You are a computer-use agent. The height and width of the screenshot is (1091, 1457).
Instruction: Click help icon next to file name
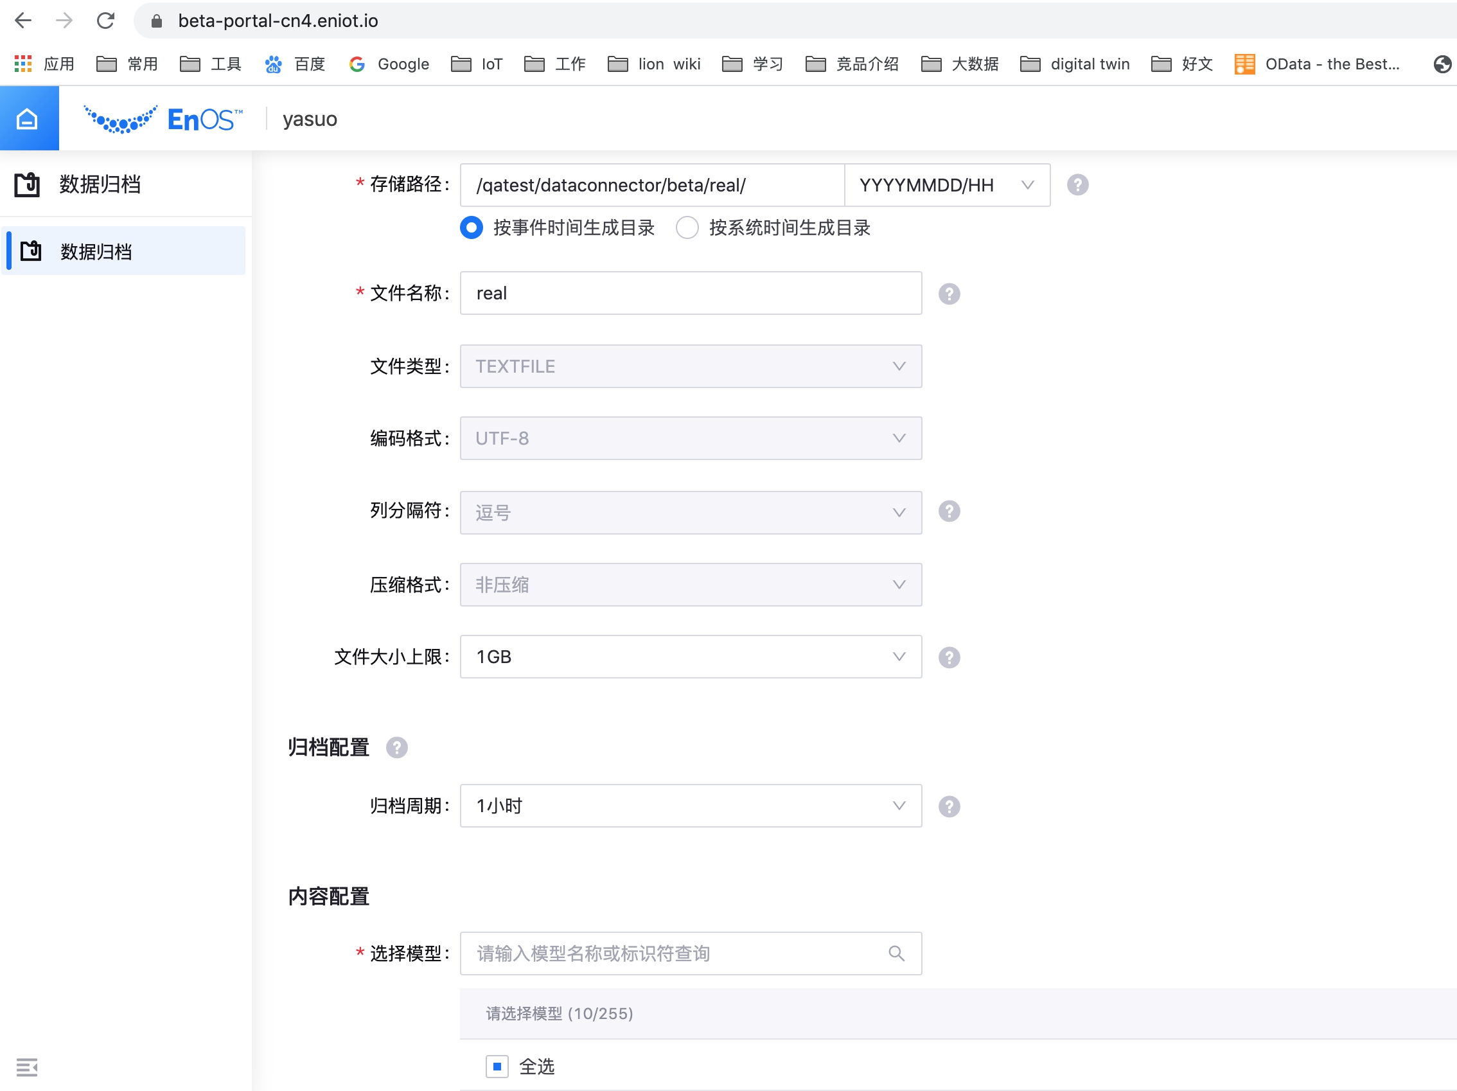point(948,294)
